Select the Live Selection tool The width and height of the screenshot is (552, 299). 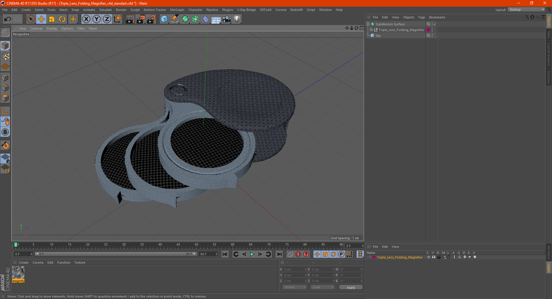pos(31,19)
